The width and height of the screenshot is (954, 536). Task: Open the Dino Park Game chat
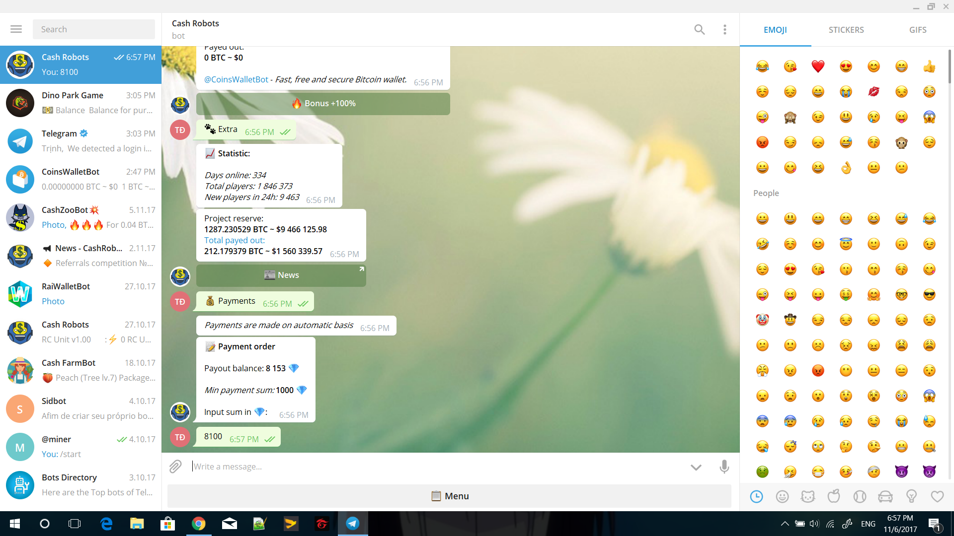pos(80,103)
